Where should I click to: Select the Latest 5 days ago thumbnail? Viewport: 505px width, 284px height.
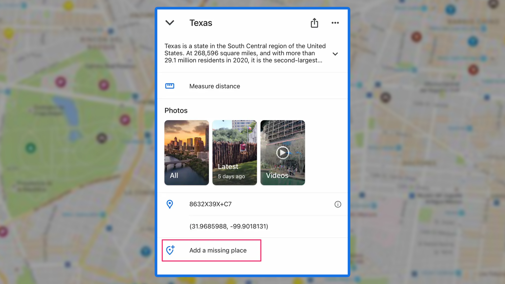[235, 153]
